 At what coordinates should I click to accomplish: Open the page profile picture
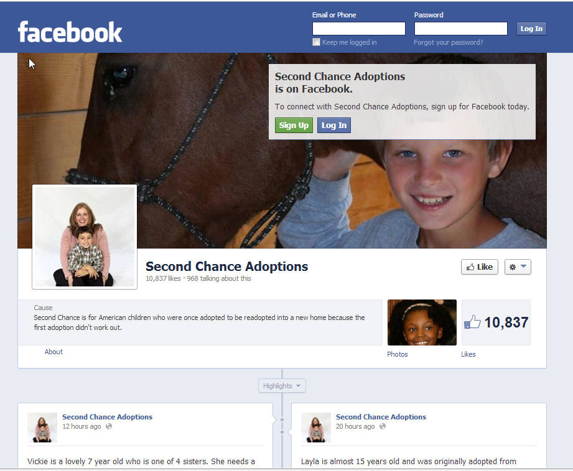pyautogui.click(x=85, y=237)
